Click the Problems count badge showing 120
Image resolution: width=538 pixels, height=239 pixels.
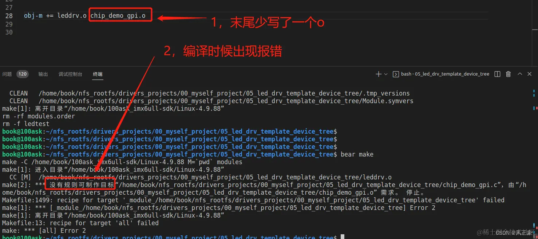click(x=22, y=74)
